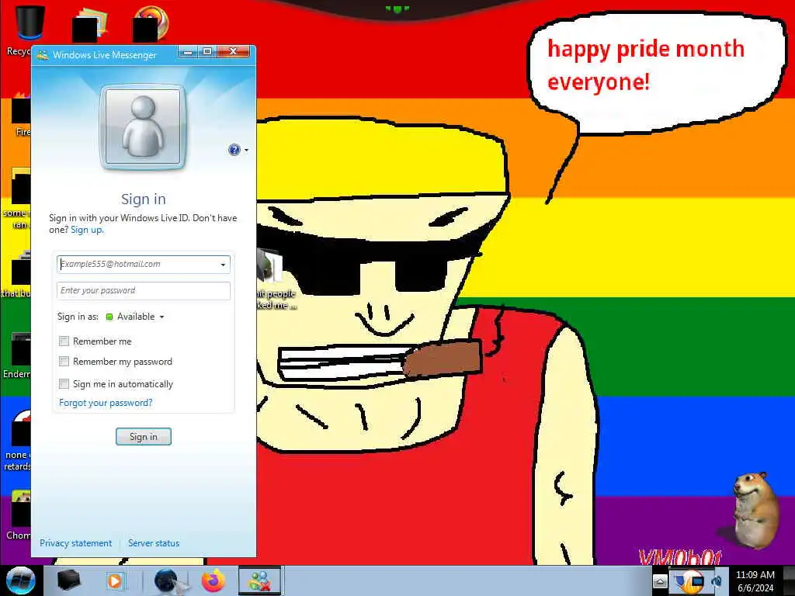
Task: Launch Firefox from the taskbar
Action: 214,580
